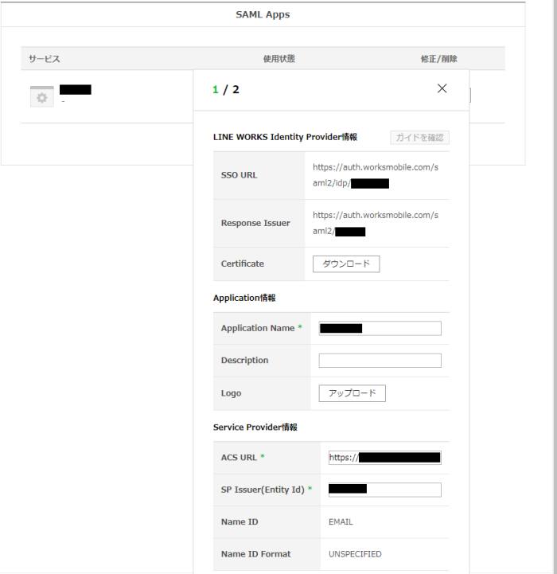Click the SAML Apps title
The width and height of the screenshot is (557, 574).
[x=263, y=14]
